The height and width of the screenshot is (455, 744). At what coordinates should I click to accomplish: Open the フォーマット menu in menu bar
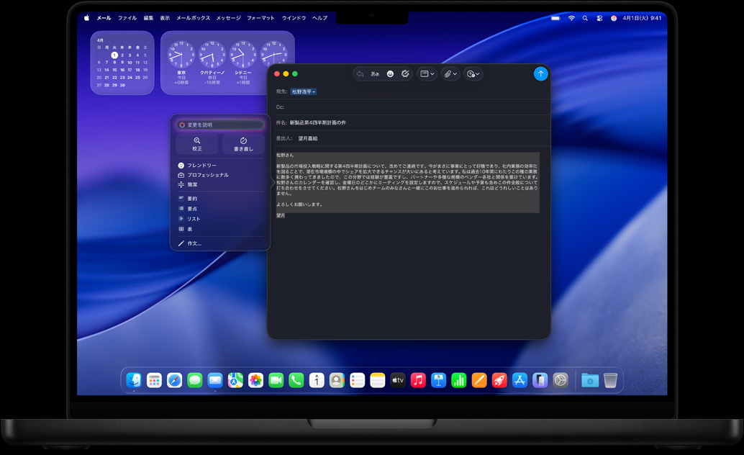pyautogui.click(x=260, y=18)
